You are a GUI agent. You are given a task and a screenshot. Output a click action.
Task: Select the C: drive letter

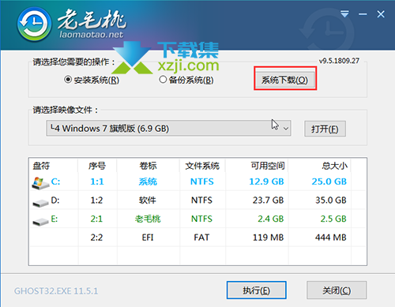click(x=55, y=182)
